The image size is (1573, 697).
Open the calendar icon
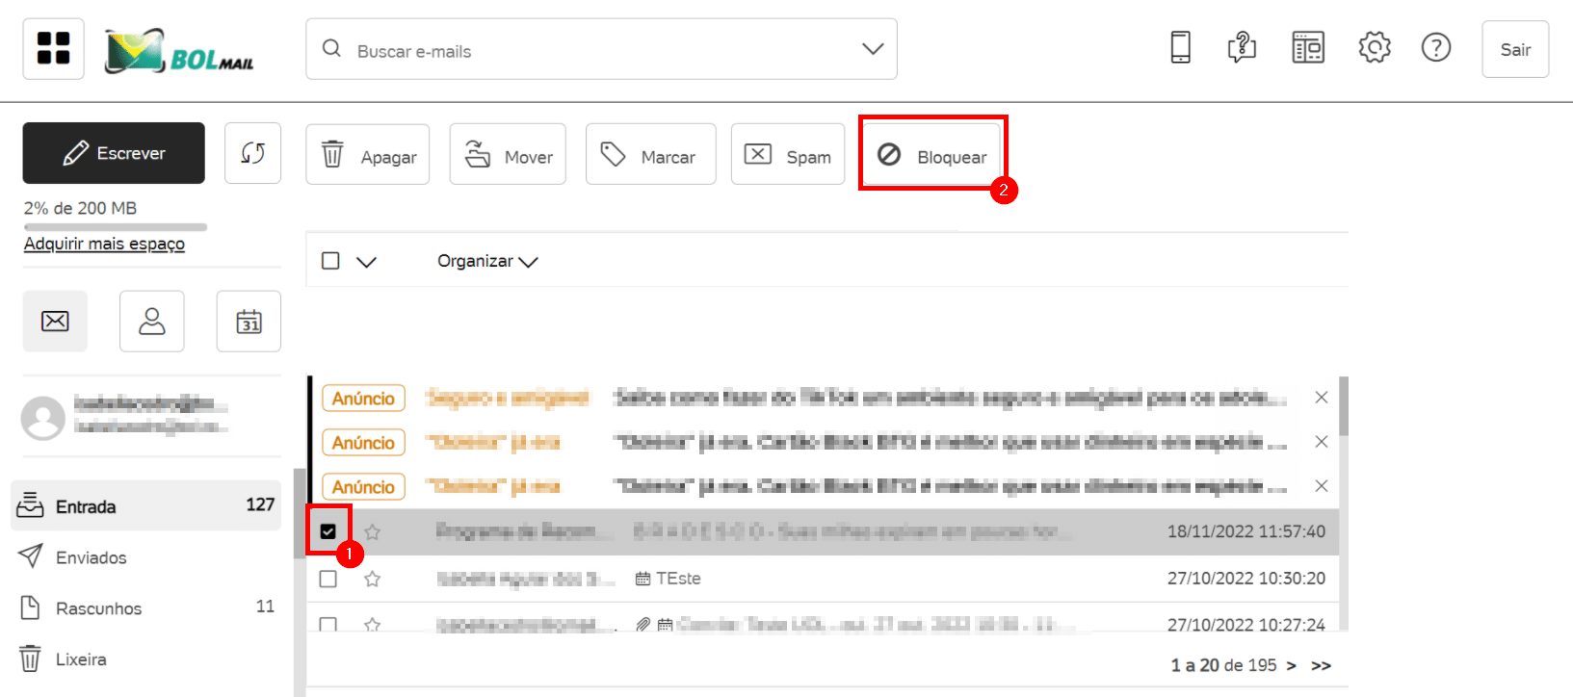(249, 322)
